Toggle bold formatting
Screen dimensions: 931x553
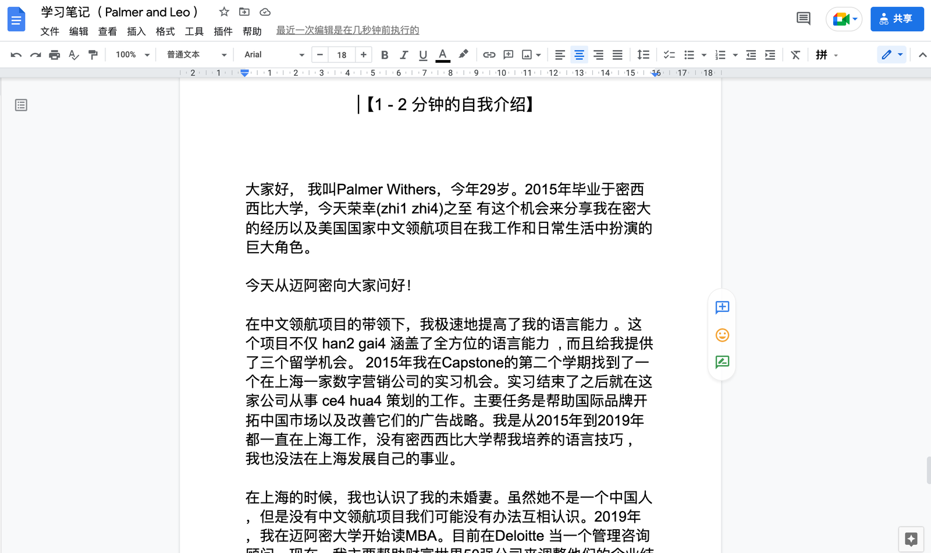click(384, 54)
